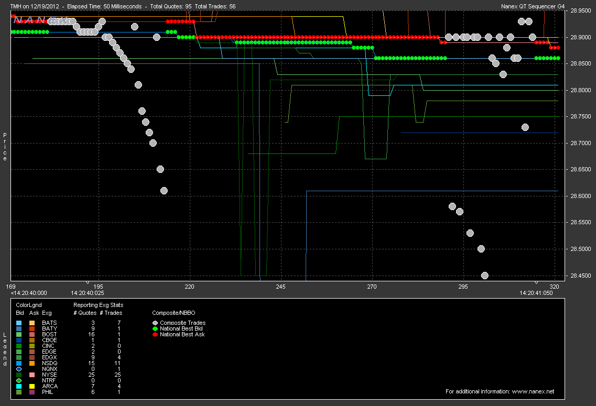
Task: Click the 28.6000 price axis label
Action: click(x=579, y=196)
